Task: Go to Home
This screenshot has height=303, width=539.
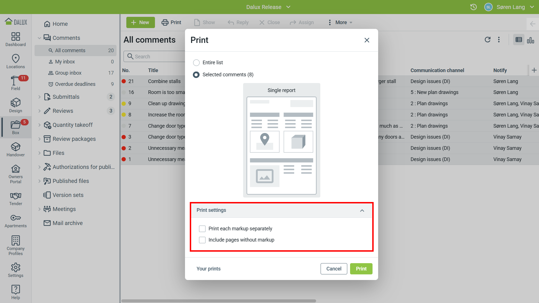Action: (x=56, y=24)
